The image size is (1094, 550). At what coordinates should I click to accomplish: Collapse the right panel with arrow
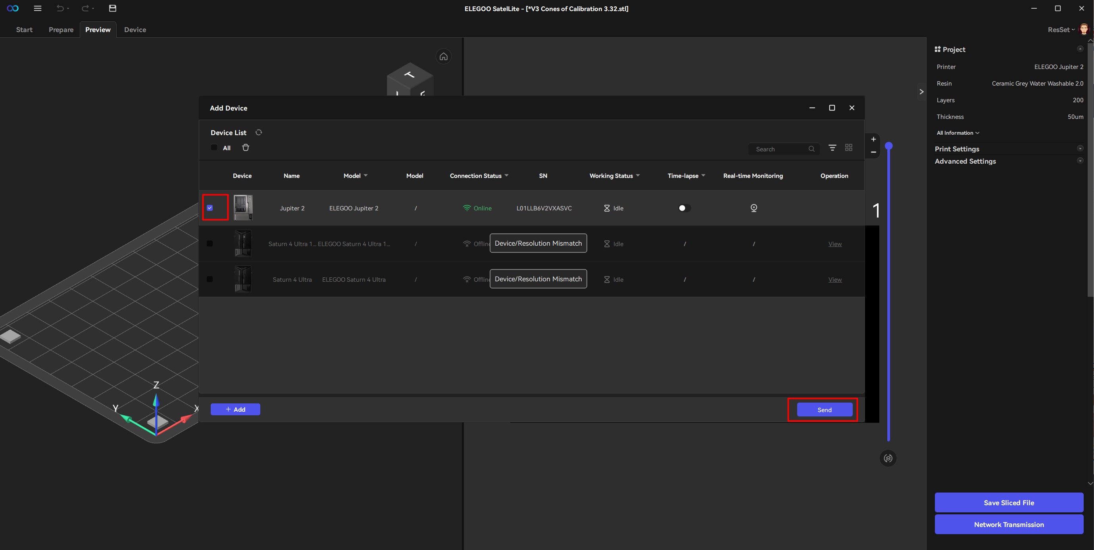tap(921, 92)
